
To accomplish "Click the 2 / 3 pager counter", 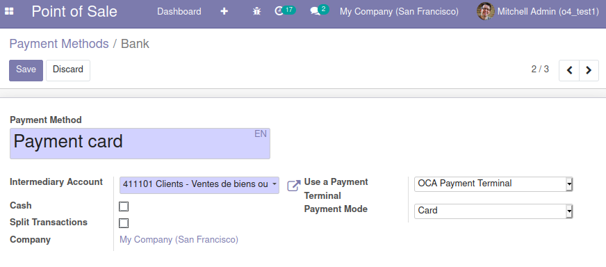I will tap(540, 70).
